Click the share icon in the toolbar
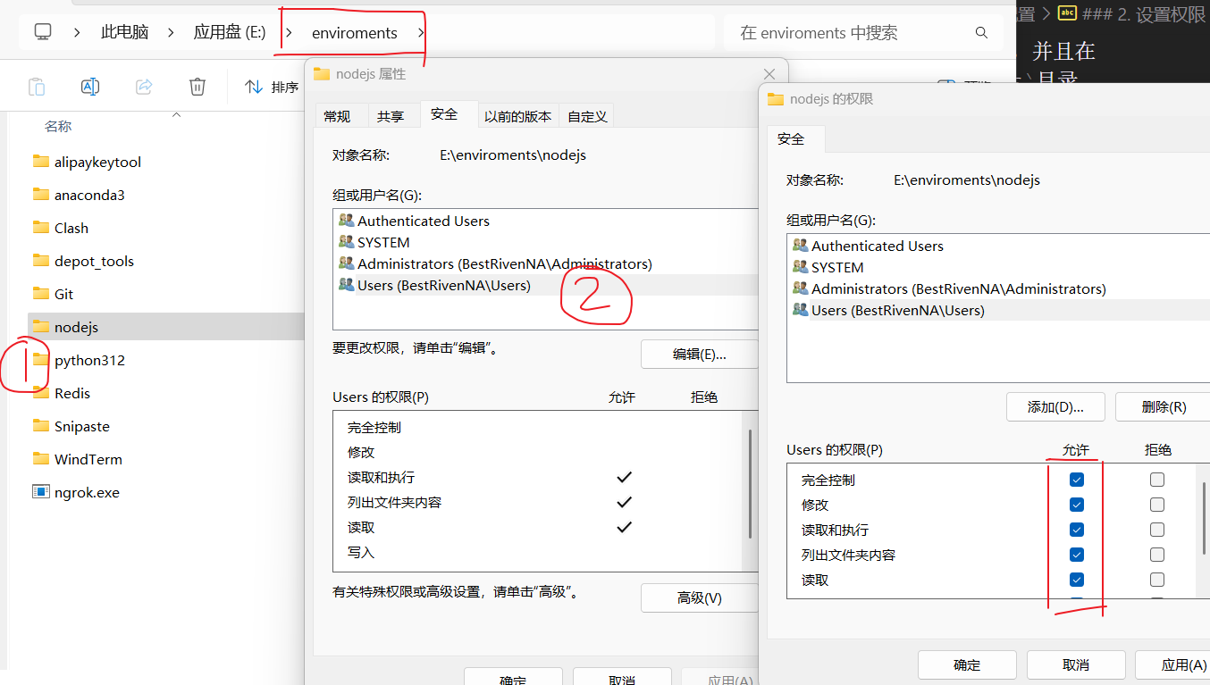Image resolution: width=1210 pixels, height=685 pixels. [144, 86]
